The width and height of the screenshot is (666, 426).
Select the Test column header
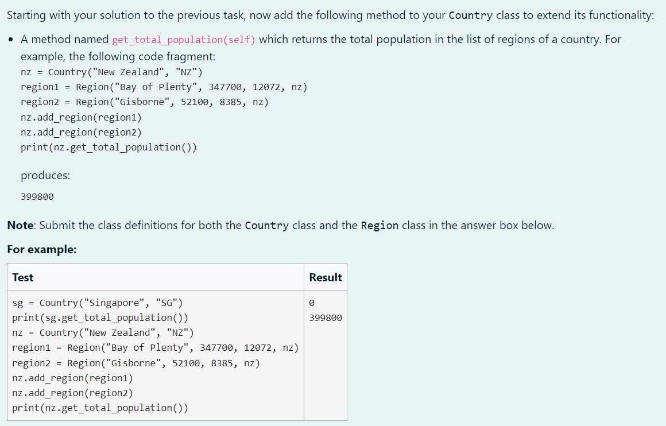tap(22, 277)
